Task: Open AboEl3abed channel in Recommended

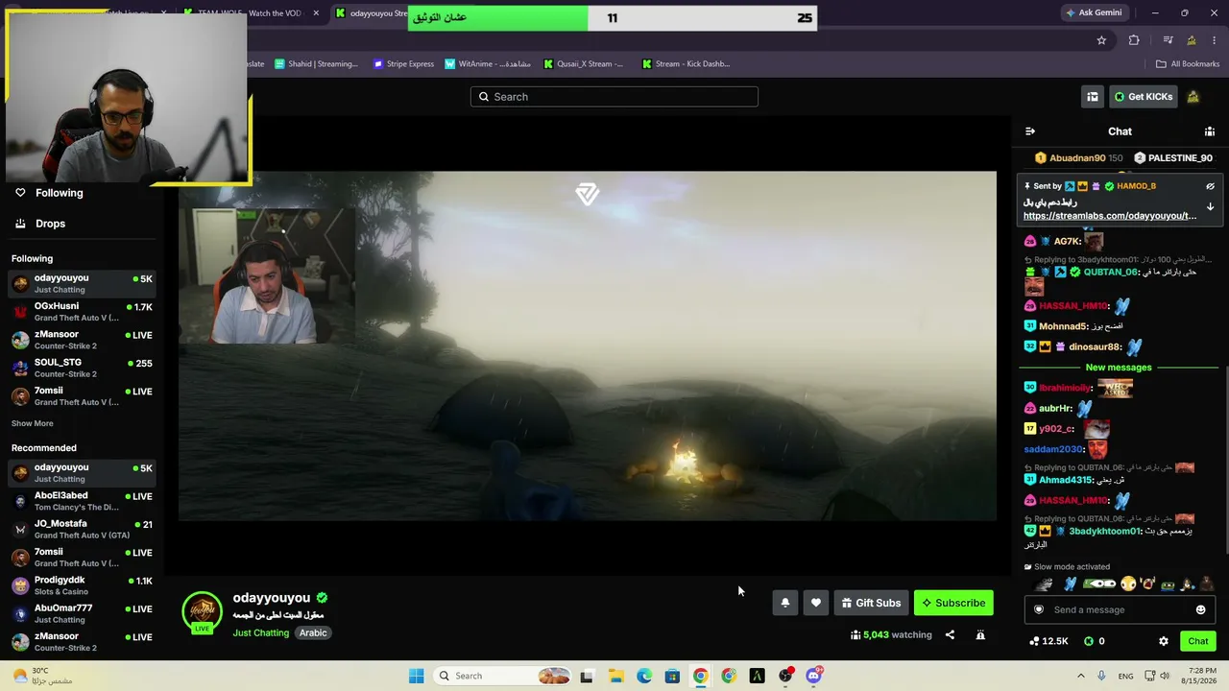Action: 82,501
